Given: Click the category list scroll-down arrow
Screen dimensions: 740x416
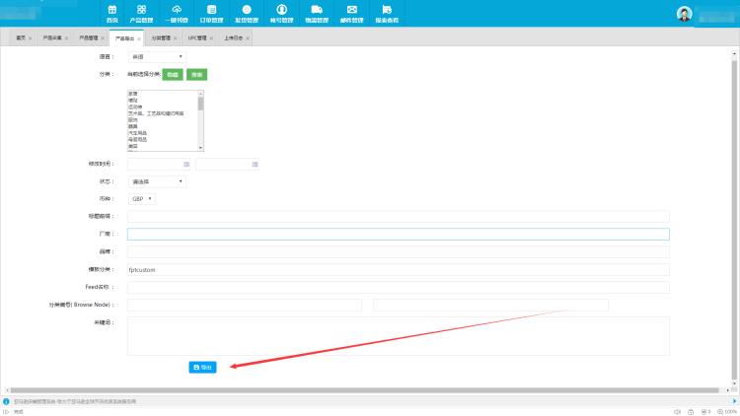Looking at the screenshot, I should tap(201, 148).
